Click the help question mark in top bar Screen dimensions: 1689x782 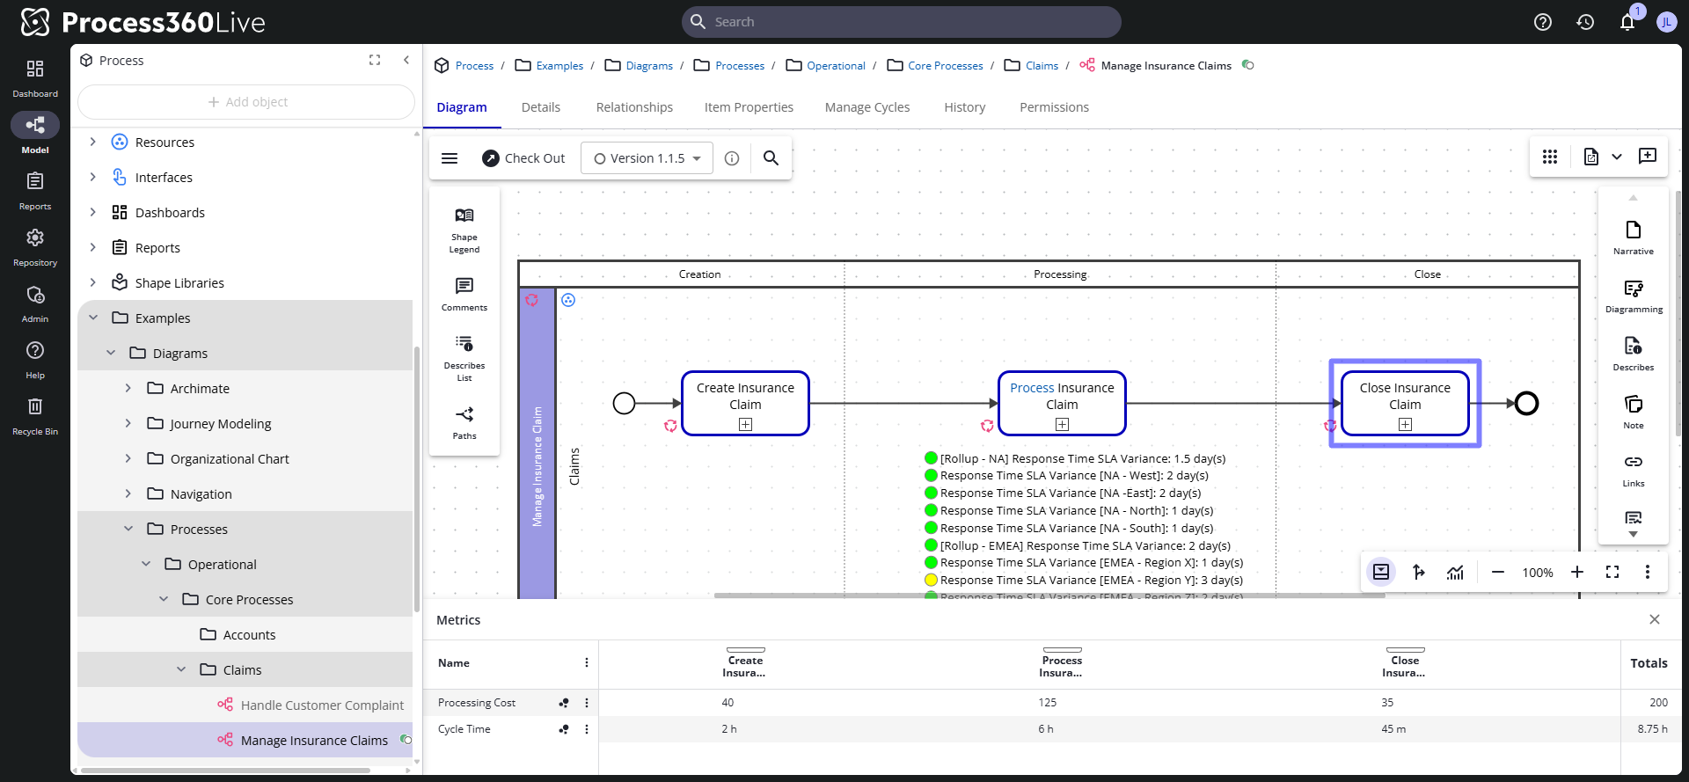[x=1543, y=22]
